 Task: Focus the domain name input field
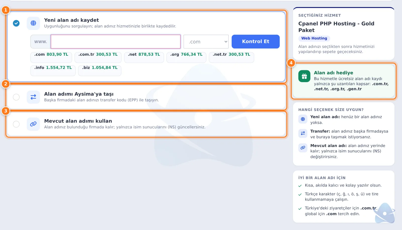(x=116, y=41)
